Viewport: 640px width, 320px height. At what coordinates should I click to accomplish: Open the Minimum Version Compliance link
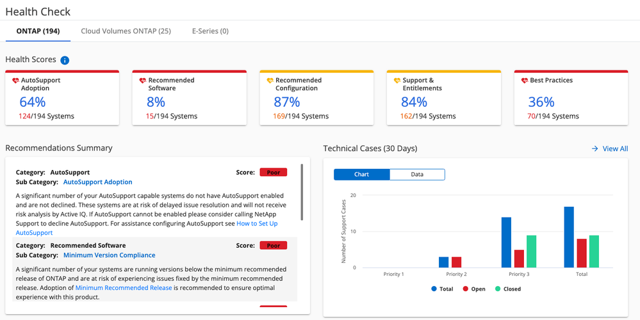109,255
